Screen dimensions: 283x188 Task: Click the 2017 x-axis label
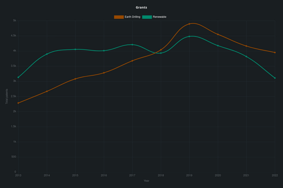point(132,175)
